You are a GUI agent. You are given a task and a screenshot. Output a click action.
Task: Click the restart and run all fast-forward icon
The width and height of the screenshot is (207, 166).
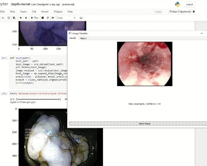click(x=53, y=18)
